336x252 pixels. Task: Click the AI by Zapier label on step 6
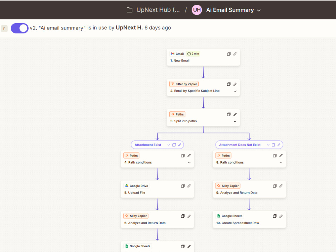[136, 216]
